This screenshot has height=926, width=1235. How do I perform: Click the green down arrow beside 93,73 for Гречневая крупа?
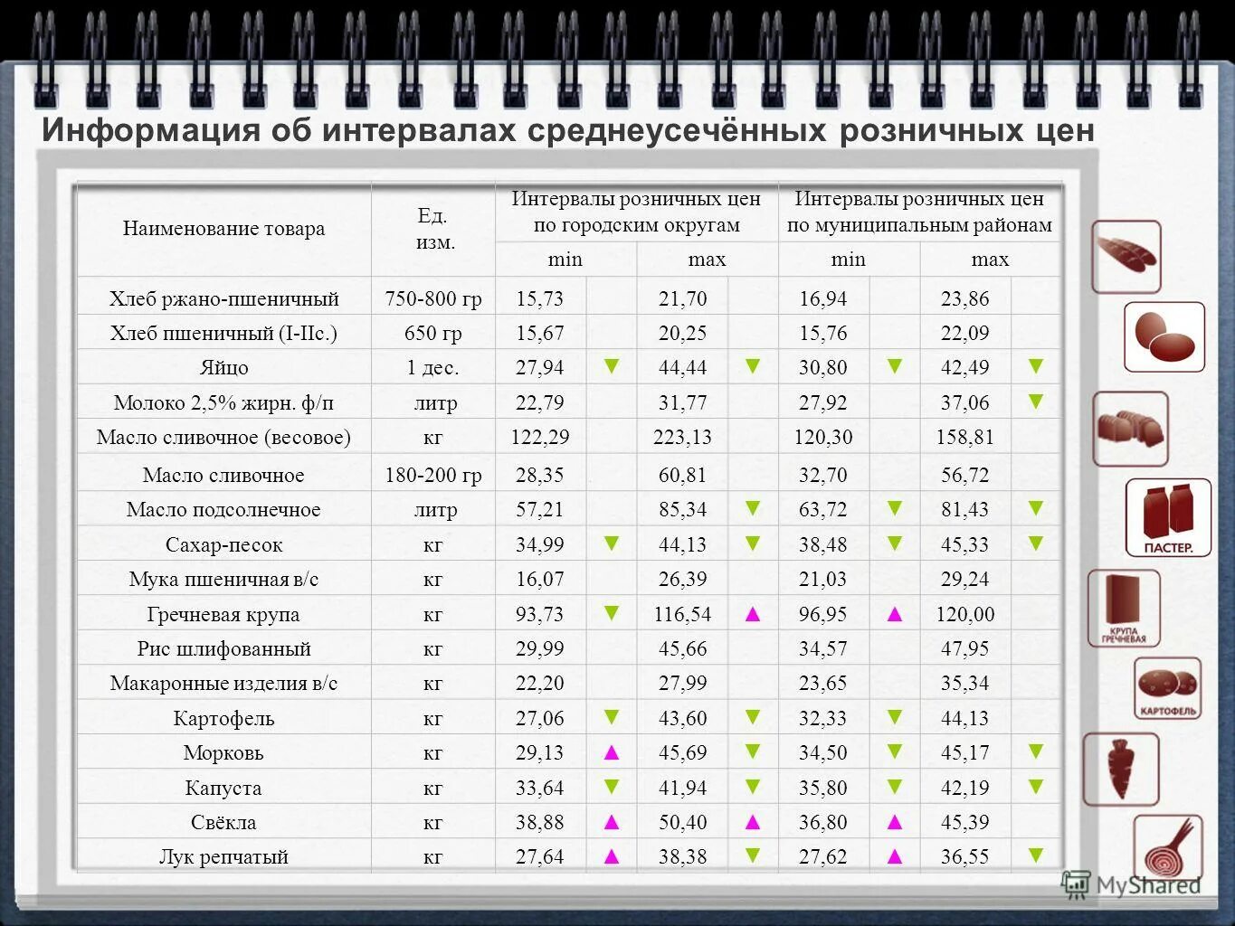[612, 613]
